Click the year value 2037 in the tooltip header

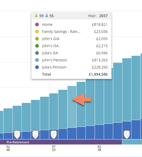tap(103, 16)
